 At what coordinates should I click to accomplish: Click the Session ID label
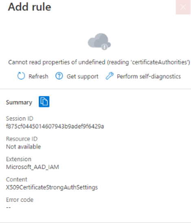point(20,119)
